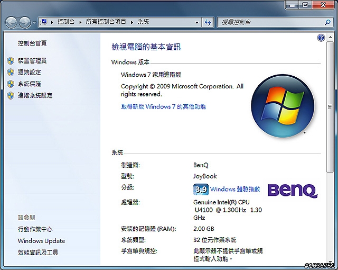Select the 所有控制台項目 breadcrumb
This screenshot has width=338, height=270.
pyautogui.click(x=106, y=22)
